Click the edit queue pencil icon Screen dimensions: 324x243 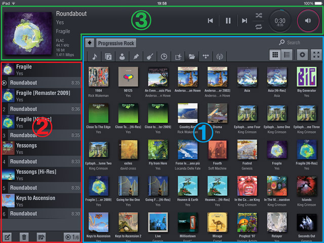[x=8, y=236]
